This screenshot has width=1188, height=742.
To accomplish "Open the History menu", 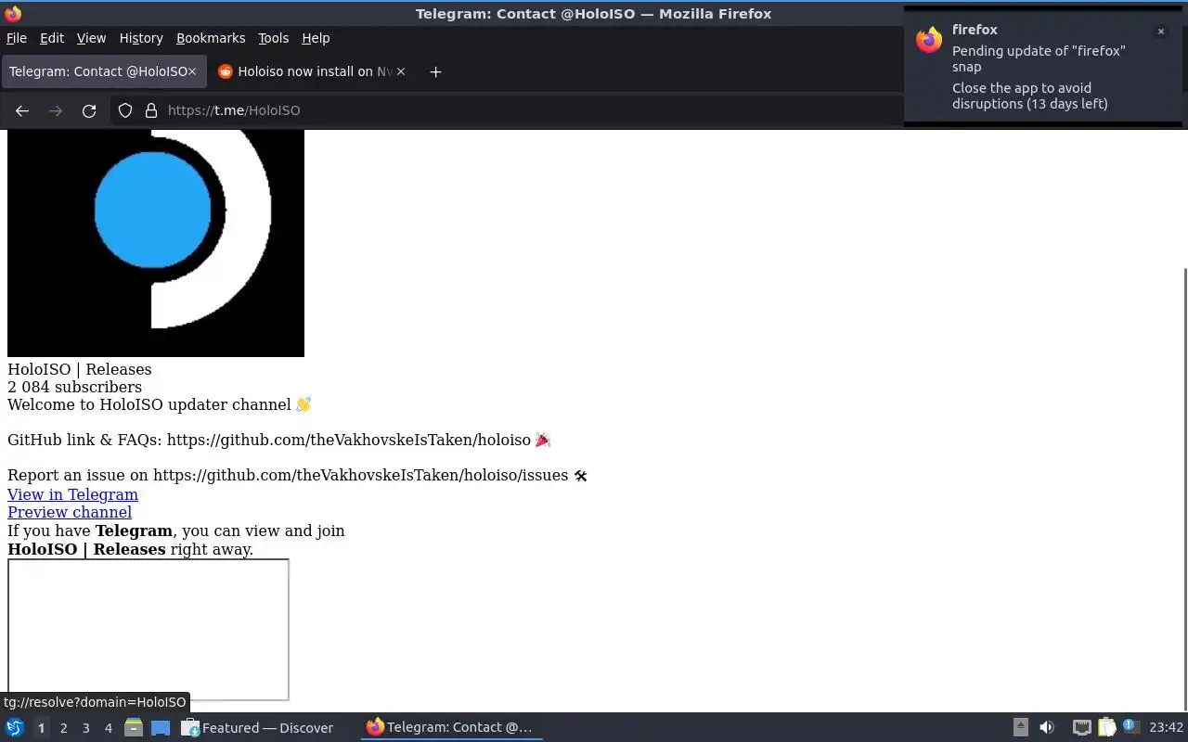I will coord(141,38).
